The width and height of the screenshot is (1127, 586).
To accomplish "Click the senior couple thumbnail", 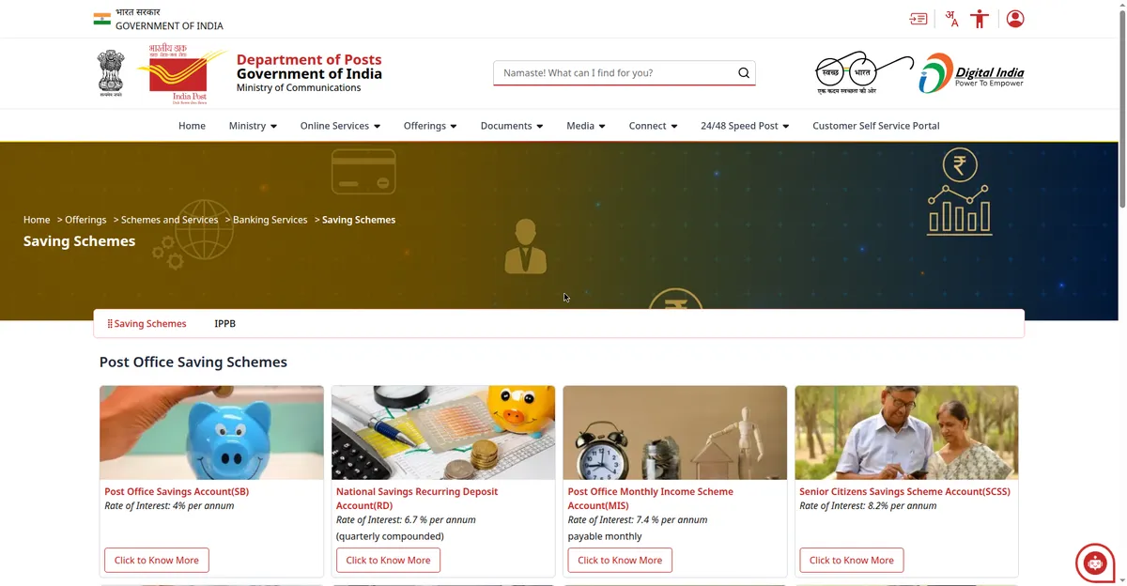I will pyautogui.click(x=906, y=433).
